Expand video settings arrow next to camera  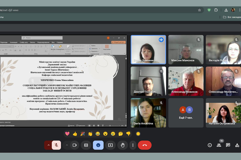(67, 145)
